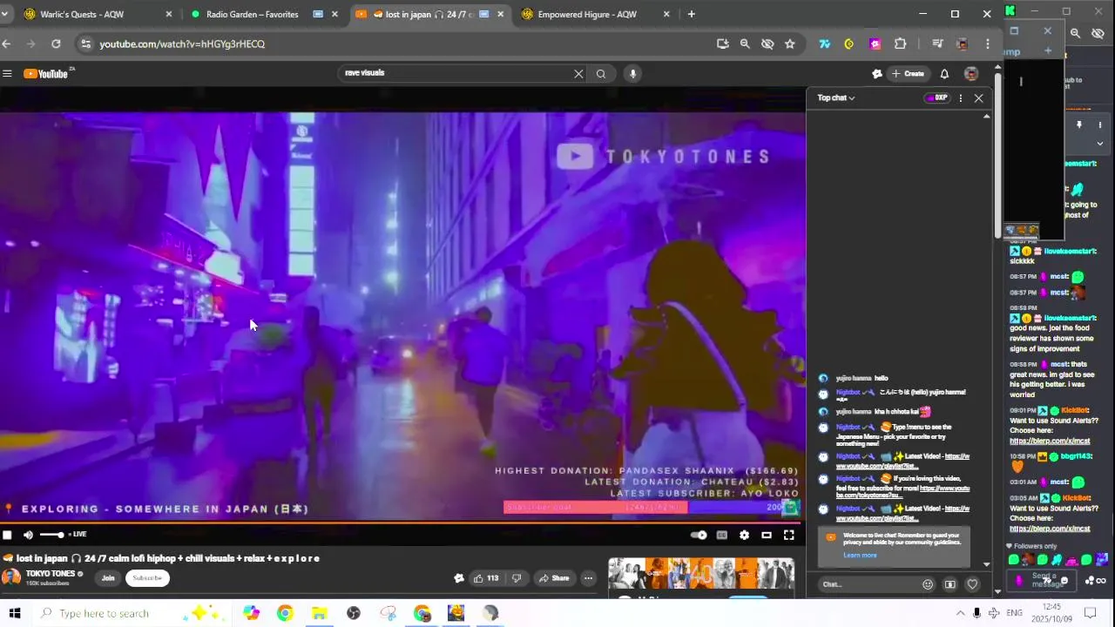This screenshot has width=1115, height=627.
Task: Click the 0XP badge in chat header
Action: tap(936, 98)
